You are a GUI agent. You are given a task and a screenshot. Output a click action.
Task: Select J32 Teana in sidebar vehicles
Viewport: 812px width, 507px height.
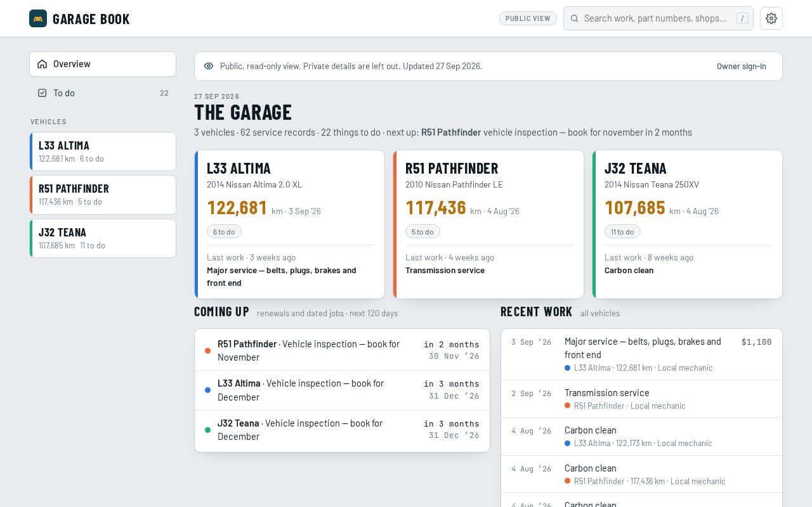pos(103,238)
